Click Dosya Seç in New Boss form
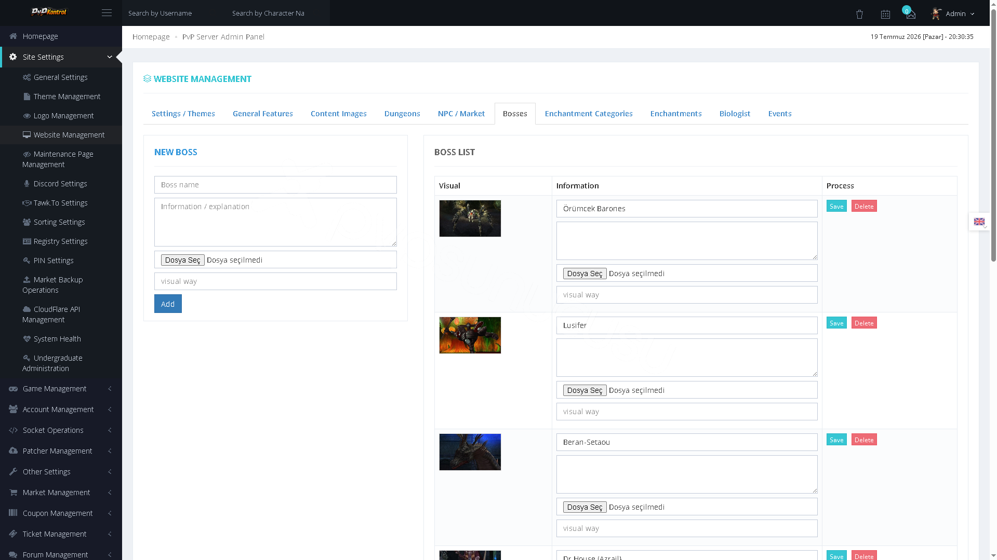 pos(182,260)
